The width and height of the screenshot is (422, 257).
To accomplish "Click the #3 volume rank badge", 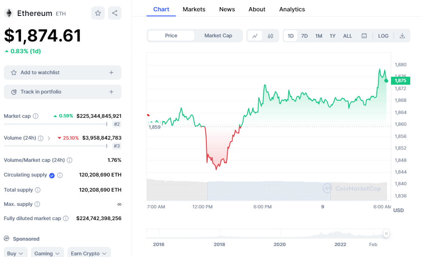I will click(117, 146).
